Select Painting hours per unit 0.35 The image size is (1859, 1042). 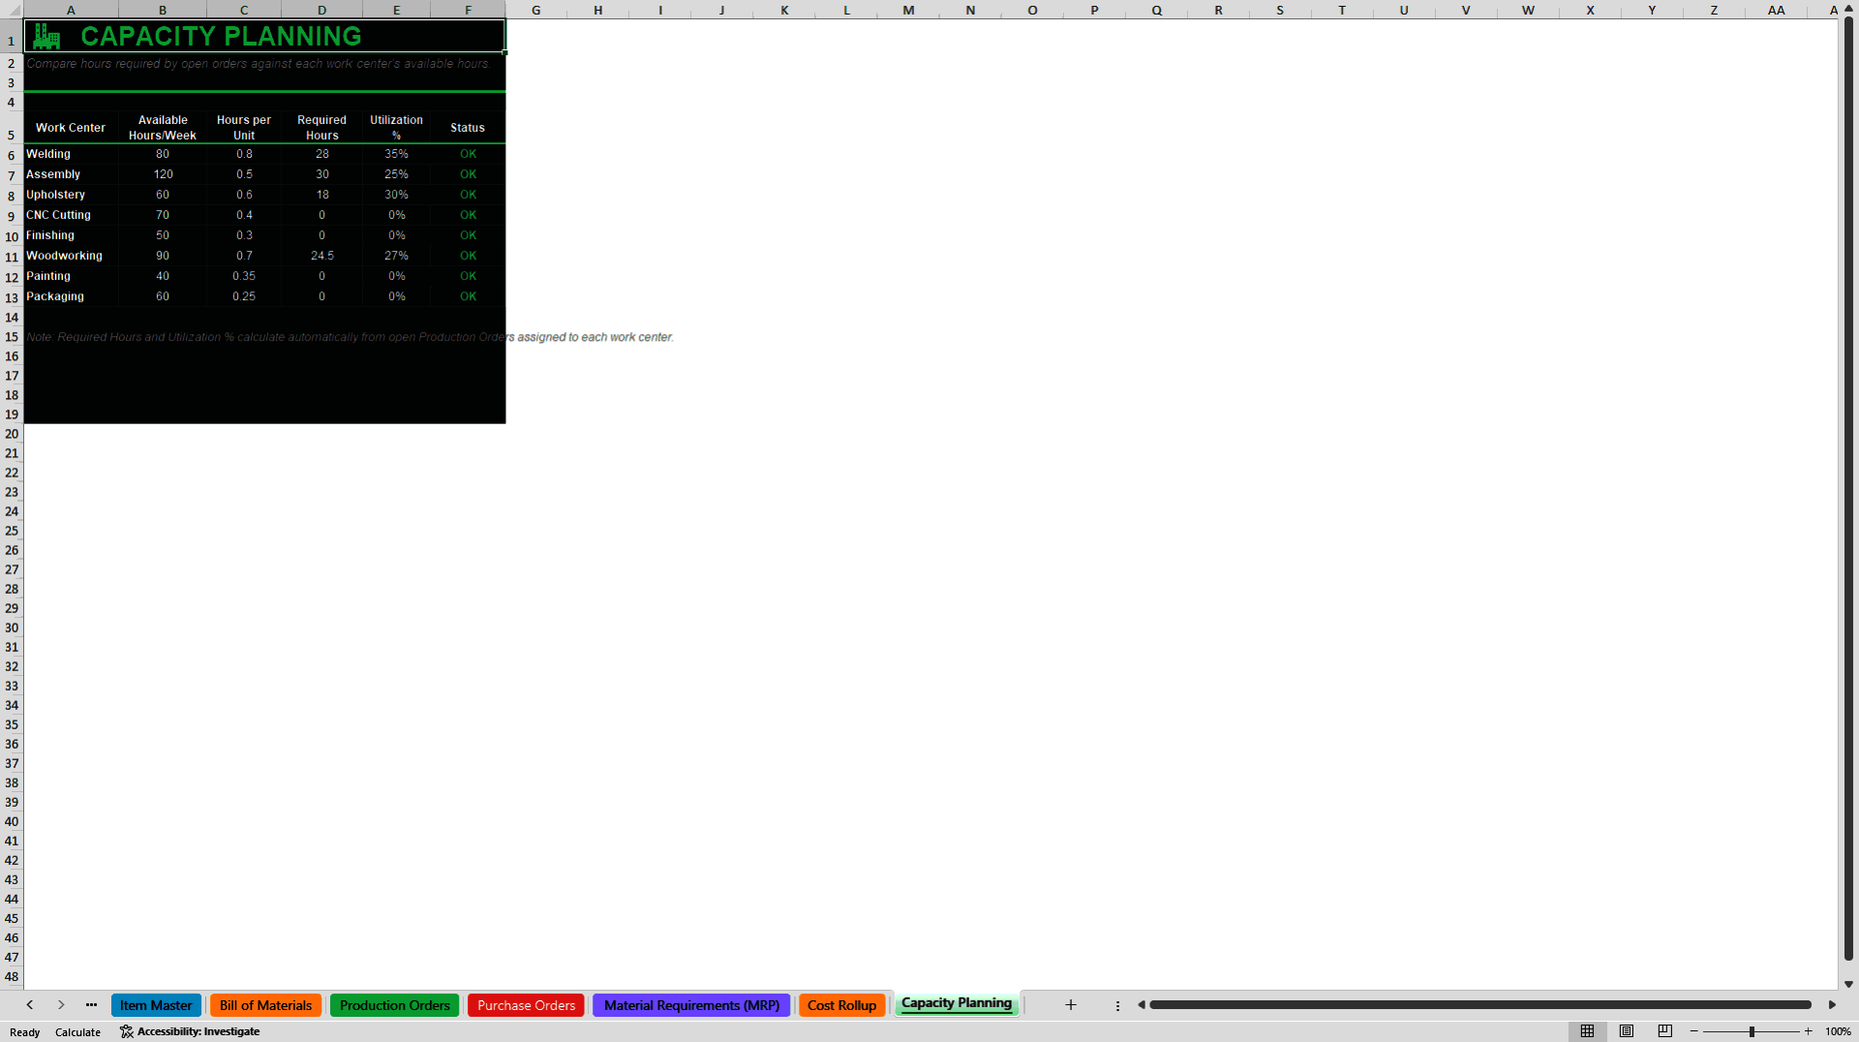[x=244, y=276]
